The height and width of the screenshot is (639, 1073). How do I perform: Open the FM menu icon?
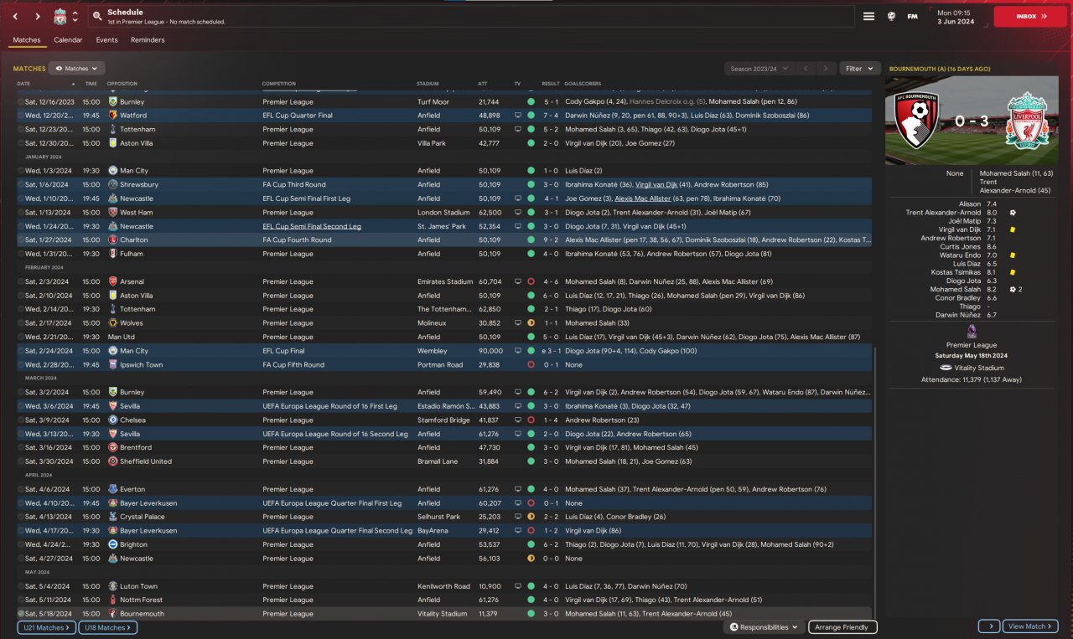pyautogui.click(x=912, y=17)
